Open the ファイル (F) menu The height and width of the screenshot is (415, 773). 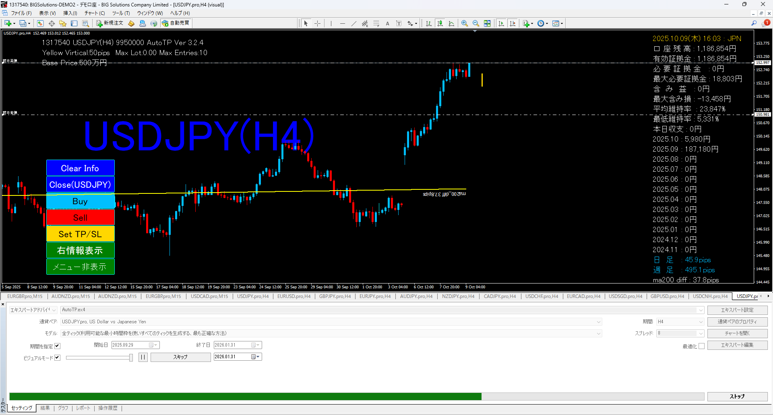(x=21, y=13)
